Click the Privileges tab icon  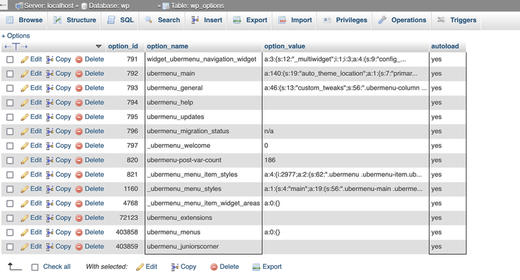click(327, 20)
